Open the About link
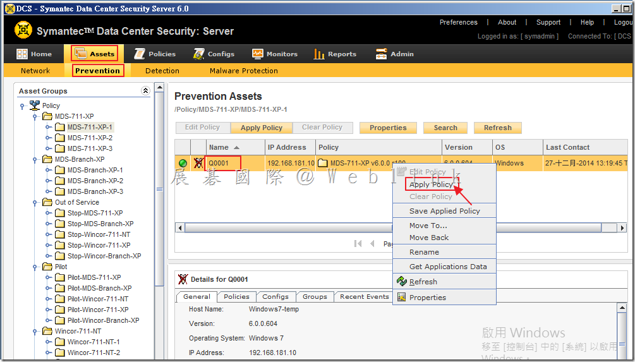This screenshot has height=362, width=635. coord(507,22)
